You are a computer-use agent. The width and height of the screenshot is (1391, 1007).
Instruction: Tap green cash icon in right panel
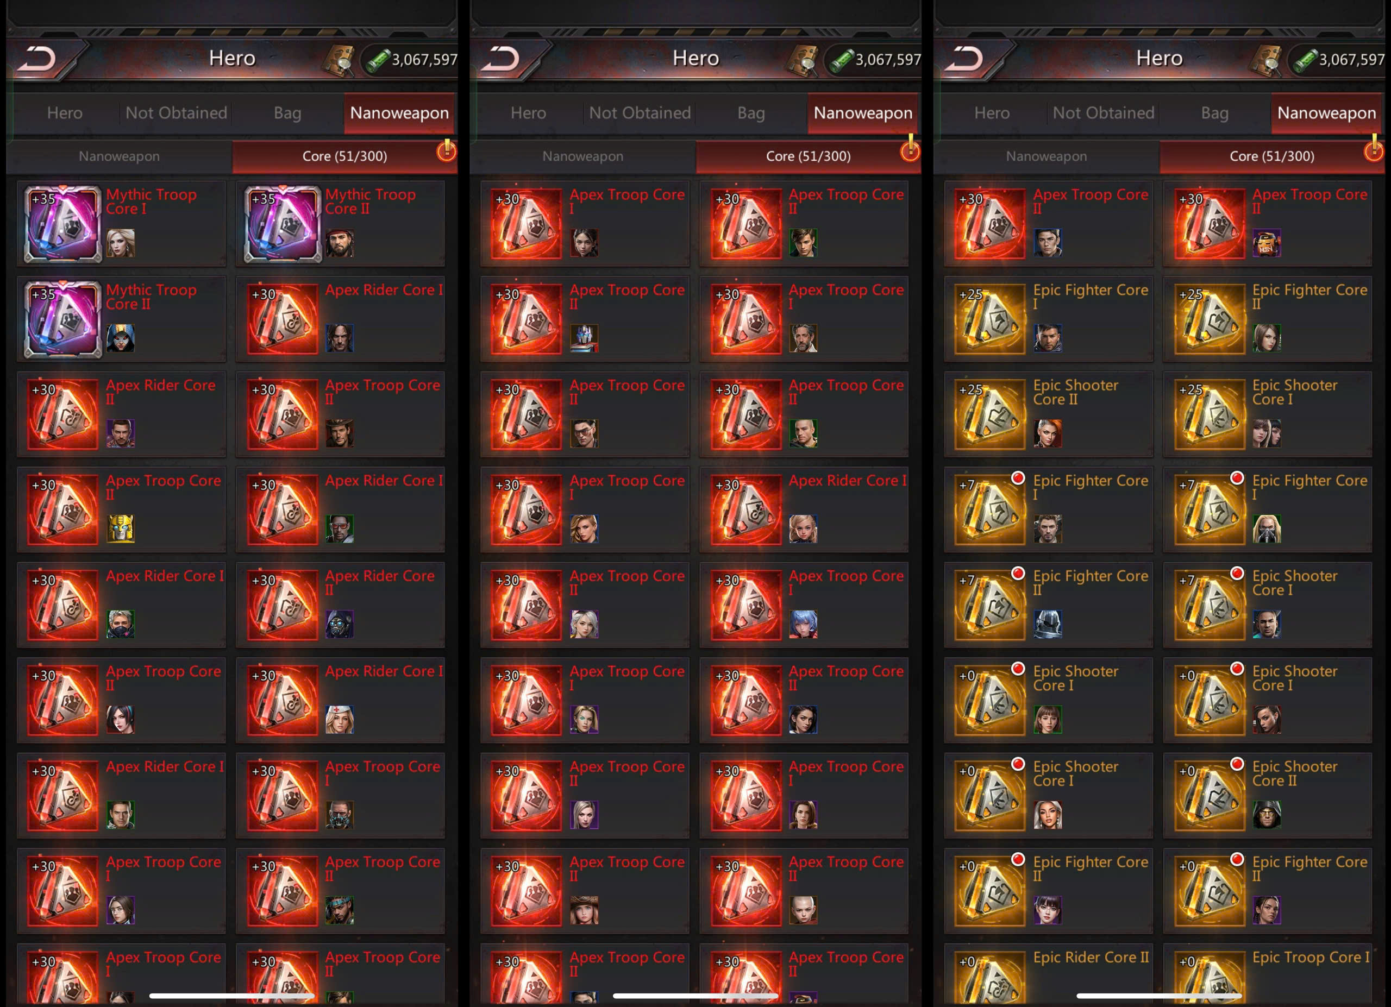point(1305,59)
